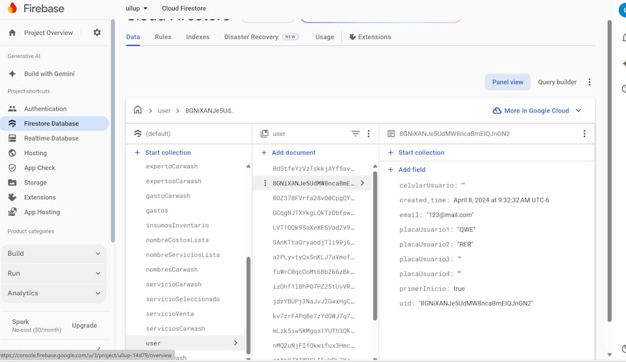Select the insumosInventario collection

[177, 225]
